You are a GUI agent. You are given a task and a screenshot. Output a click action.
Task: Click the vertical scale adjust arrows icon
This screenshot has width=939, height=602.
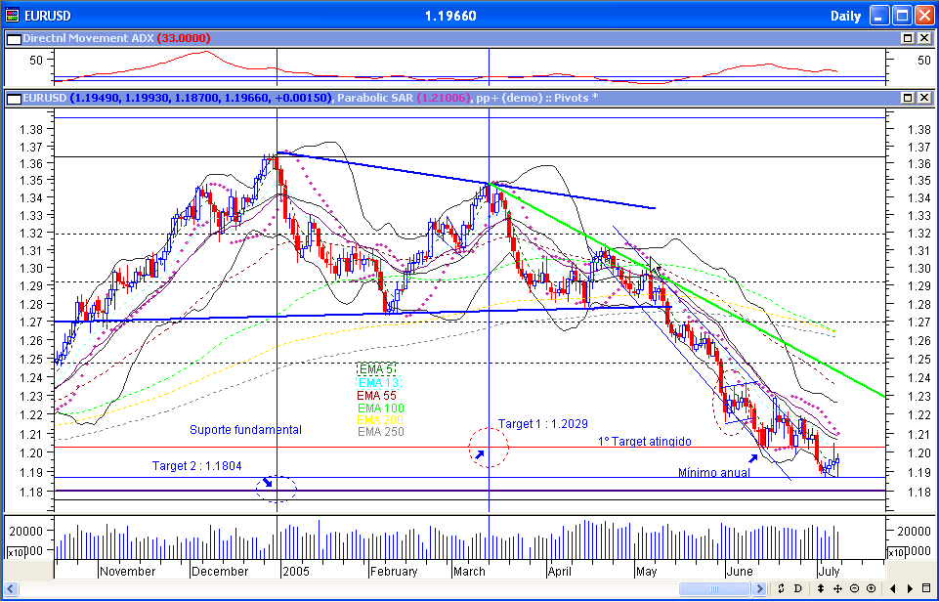point(821,589)
